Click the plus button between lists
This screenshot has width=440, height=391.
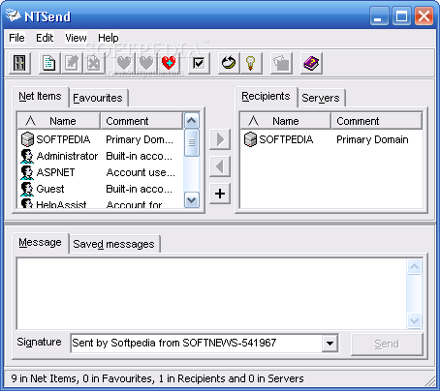click(x=220, y=194)
